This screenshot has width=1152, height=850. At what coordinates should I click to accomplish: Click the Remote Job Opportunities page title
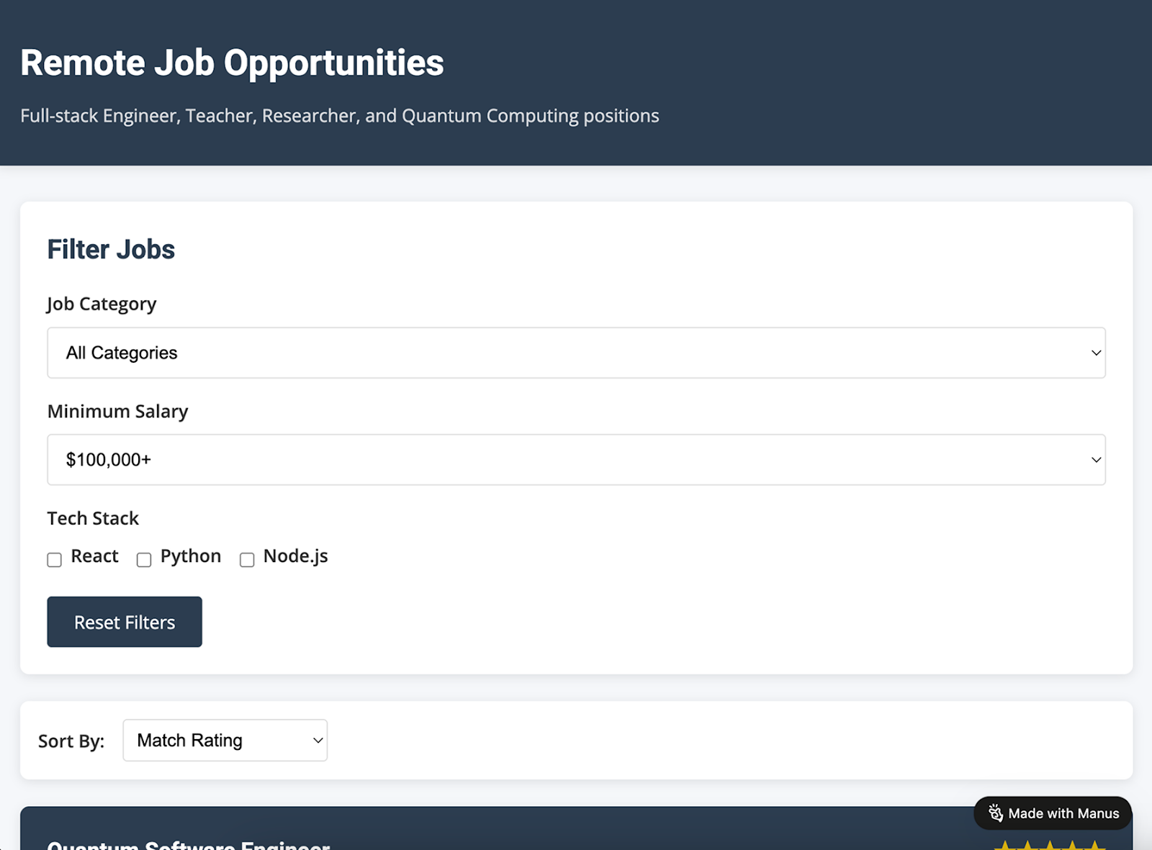232,63
